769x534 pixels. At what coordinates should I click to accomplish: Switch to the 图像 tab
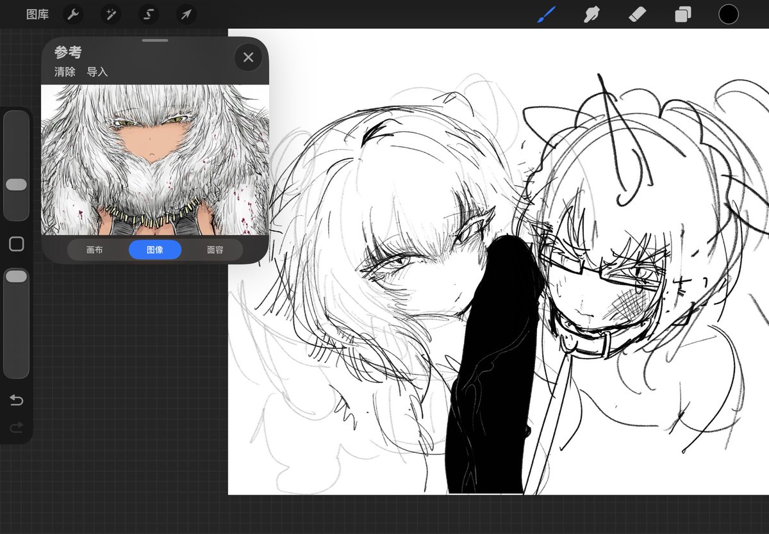(x=155, y=250)
